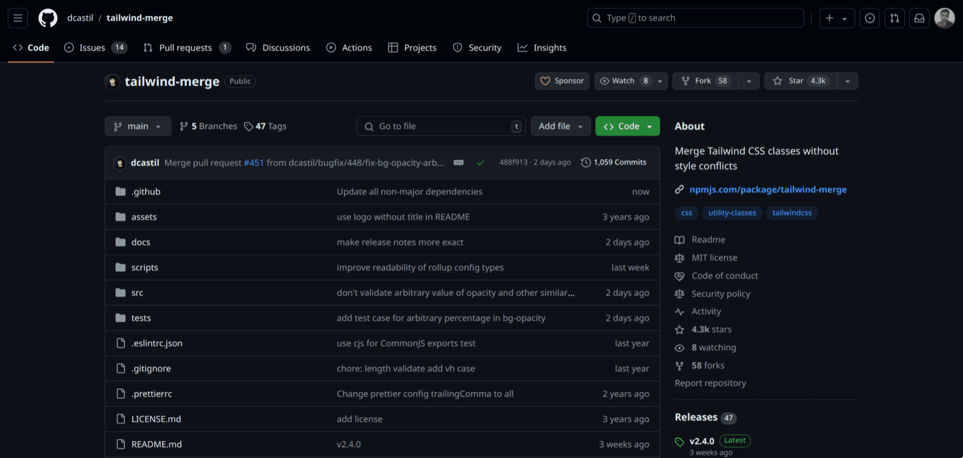Select the tailwindcss topic tag
The image size is (963, 458).
792,213
